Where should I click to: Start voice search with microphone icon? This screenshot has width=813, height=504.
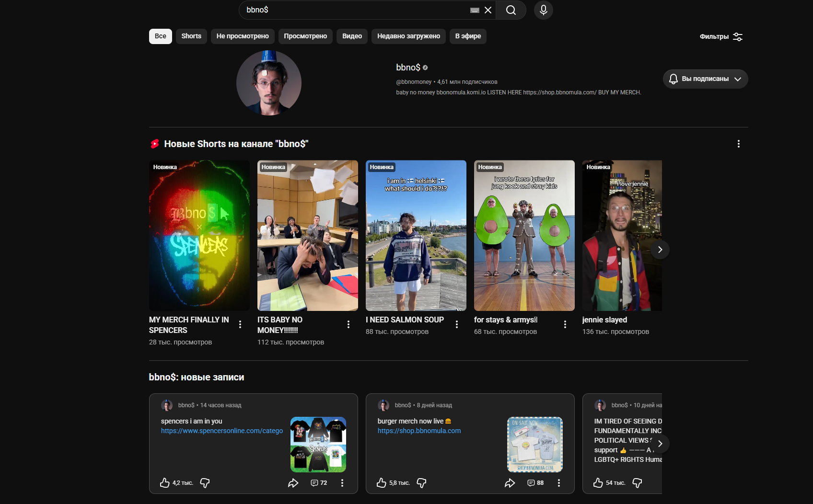coord(544,10)
